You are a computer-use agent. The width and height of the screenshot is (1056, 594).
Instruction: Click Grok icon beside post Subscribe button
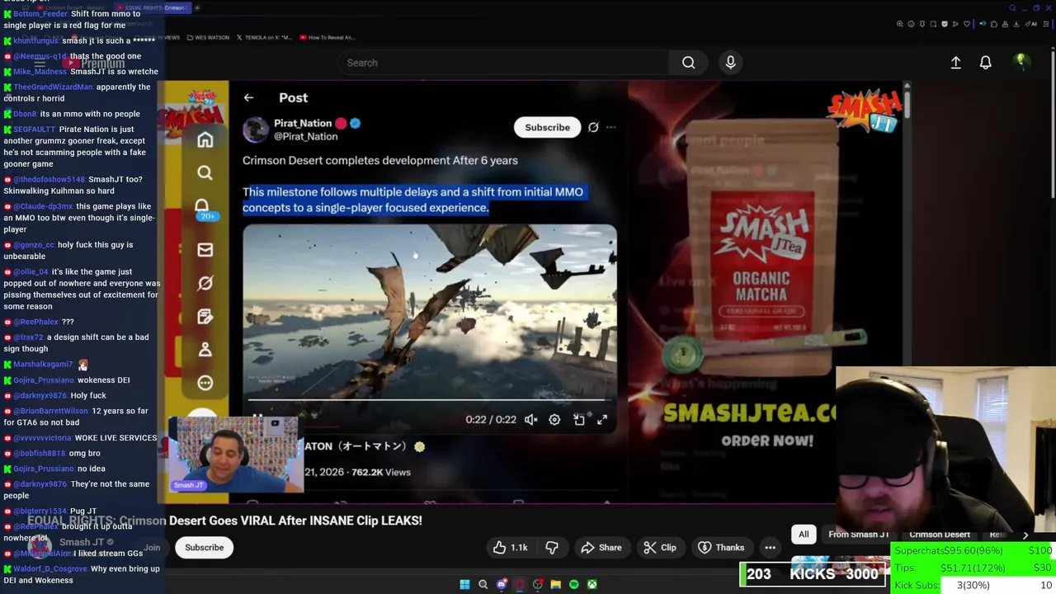pyautogui.click(x=593, y=127)
